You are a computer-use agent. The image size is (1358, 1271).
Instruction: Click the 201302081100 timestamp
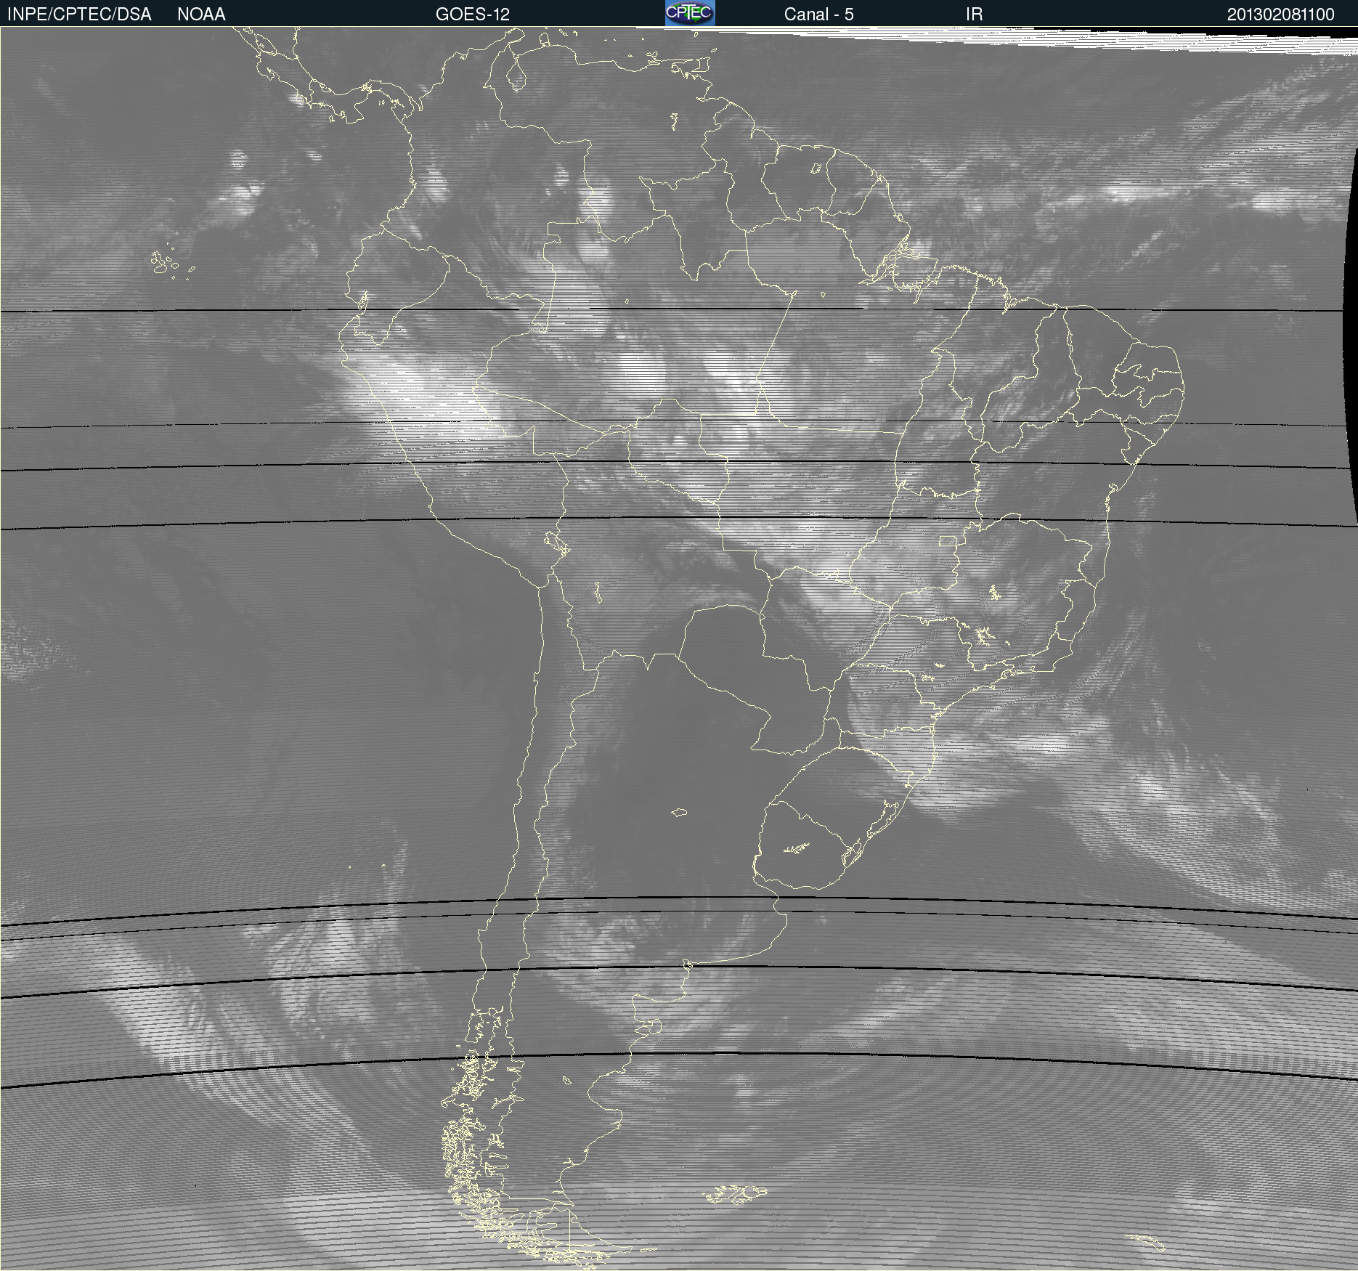point(1281,15)
